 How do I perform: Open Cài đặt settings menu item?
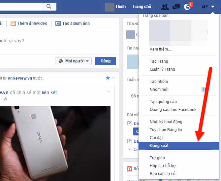pos(156,137)
